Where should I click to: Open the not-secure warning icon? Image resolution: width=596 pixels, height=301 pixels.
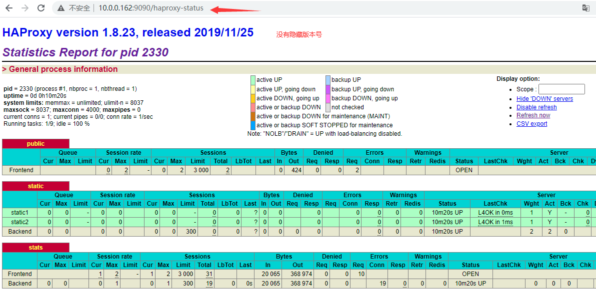pyautogui.click(x=61, y=8)
